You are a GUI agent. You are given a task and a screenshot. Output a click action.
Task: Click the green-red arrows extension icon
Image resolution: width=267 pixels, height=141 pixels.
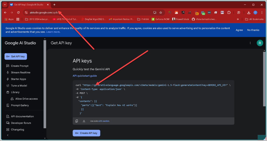tap(170, 13)
